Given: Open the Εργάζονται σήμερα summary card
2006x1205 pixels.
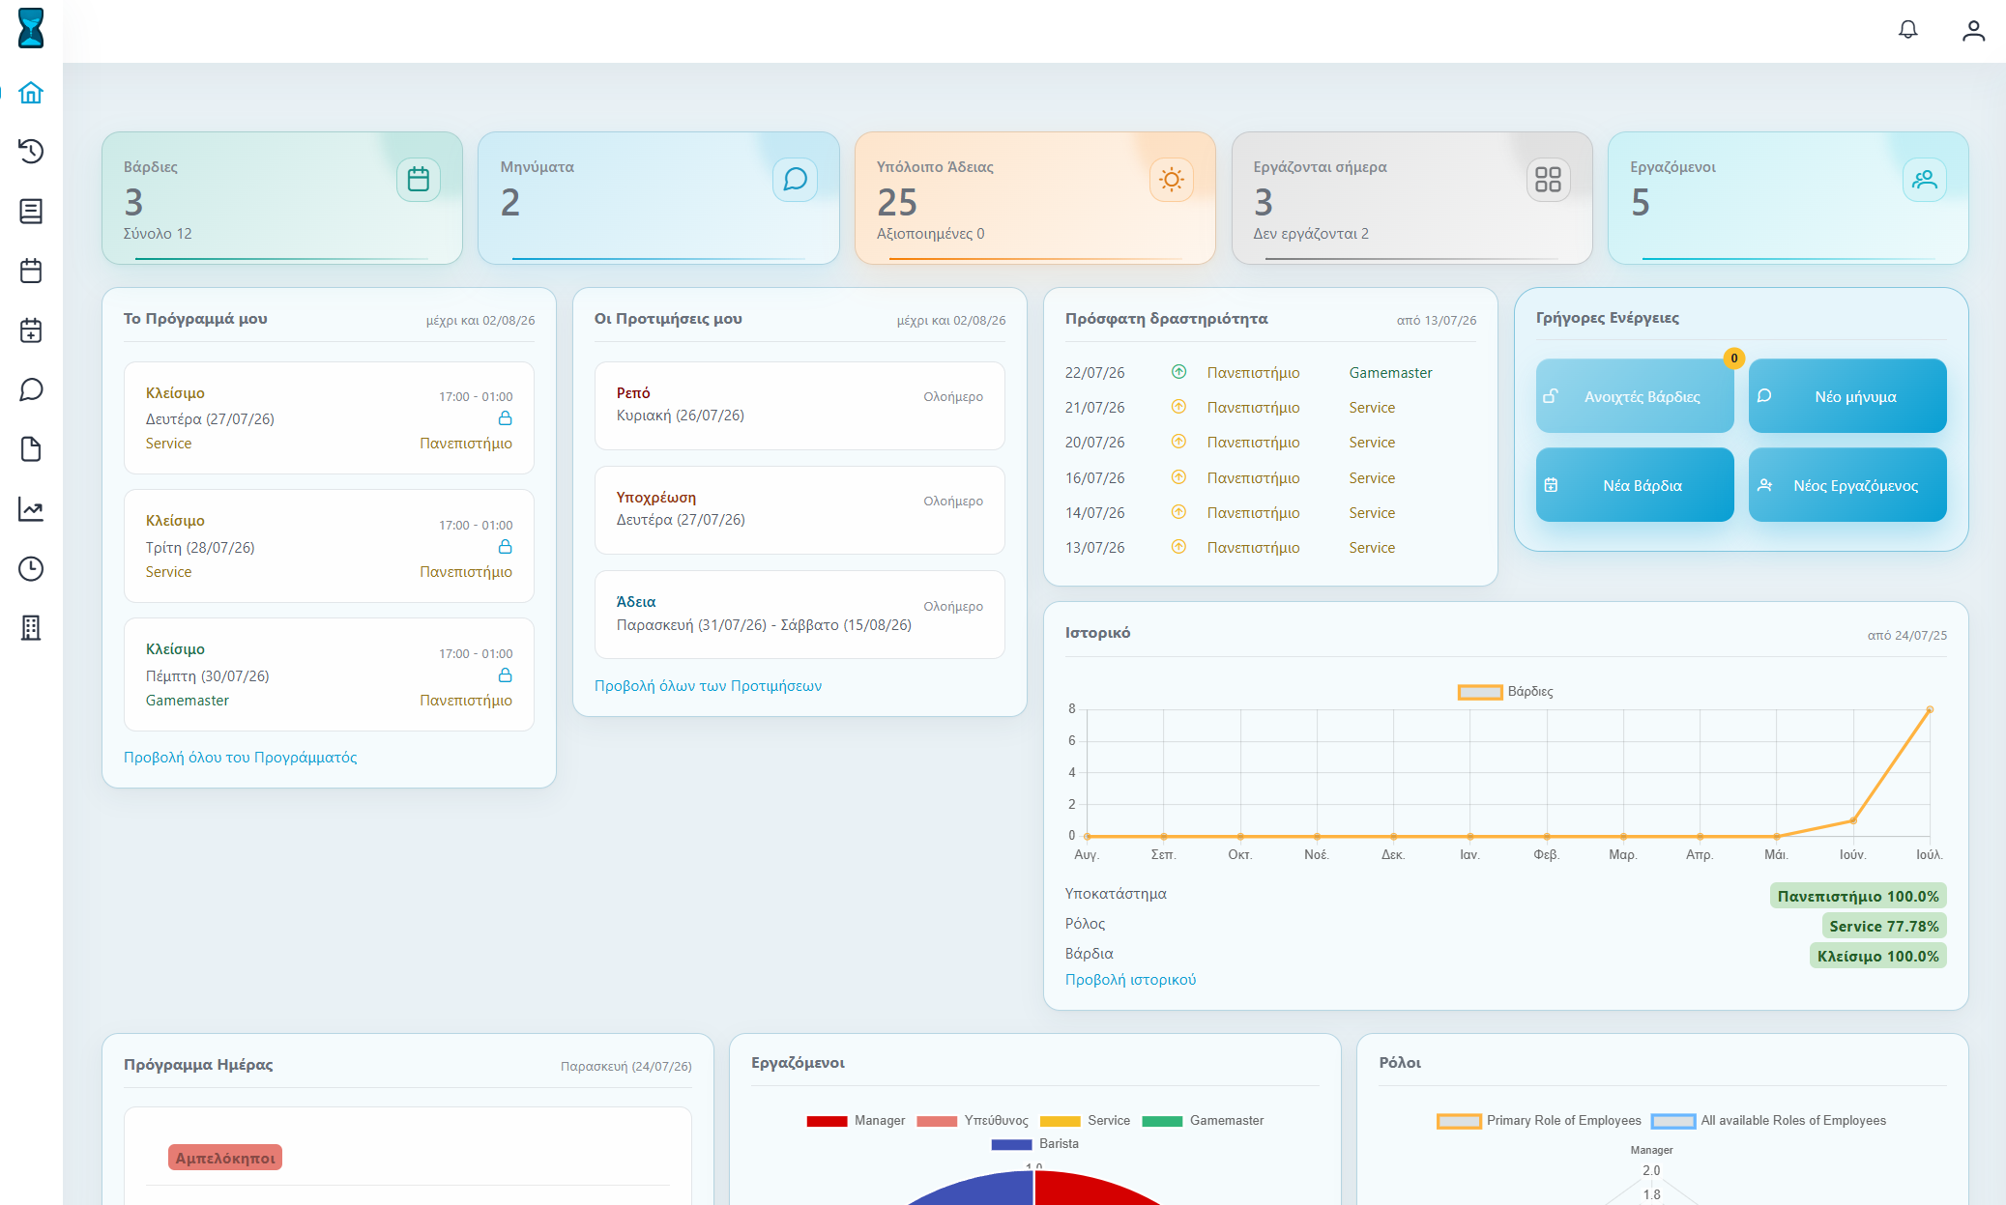Looking at the screenshot, I should click(x=1411, y=198).
